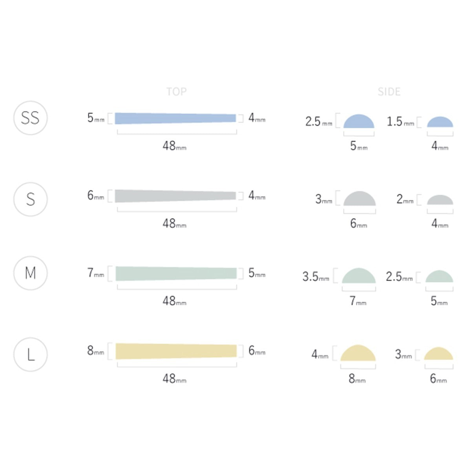
Task: Click the small green 5mm-wide semicircle
Action: (x=439, y=277)
